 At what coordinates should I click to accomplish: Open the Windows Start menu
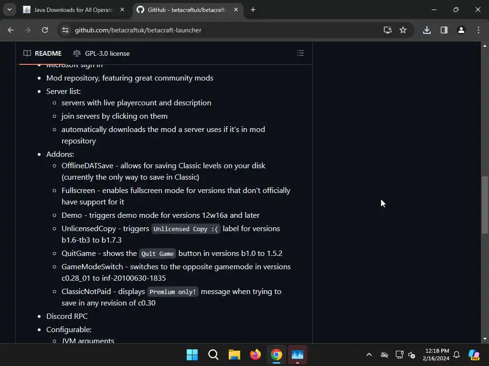tap(192, 355)
